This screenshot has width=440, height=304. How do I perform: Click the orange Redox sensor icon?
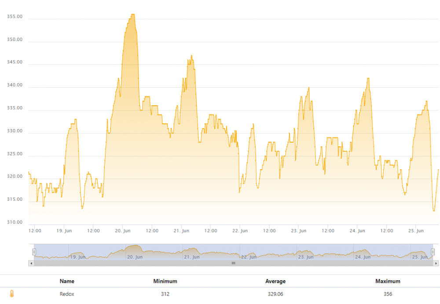pos(12,294)
